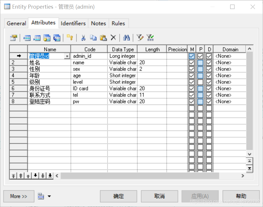
Task: Click the Insert a Row icon
Action: coord(27,38)
